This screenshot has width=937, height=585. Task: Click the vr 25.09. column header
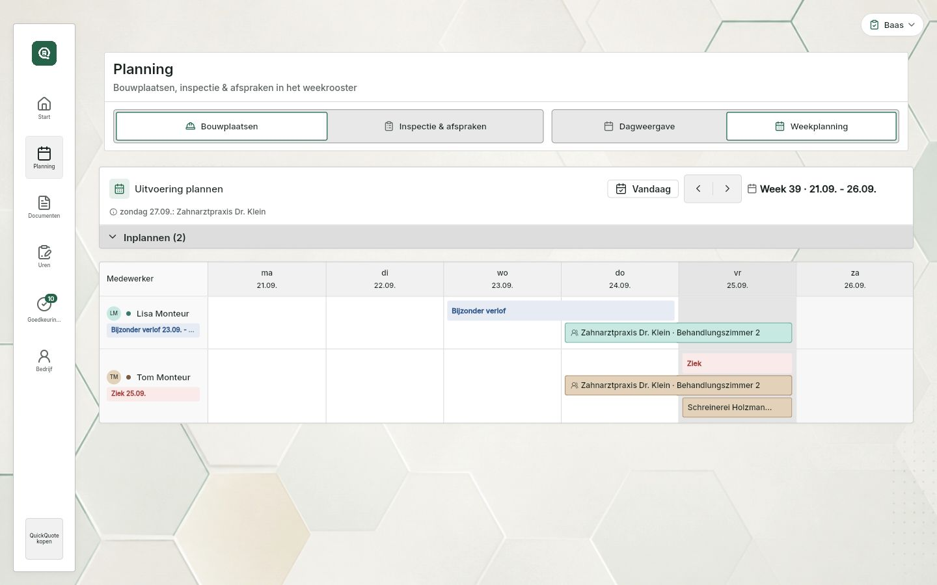(x=737, y=279)
